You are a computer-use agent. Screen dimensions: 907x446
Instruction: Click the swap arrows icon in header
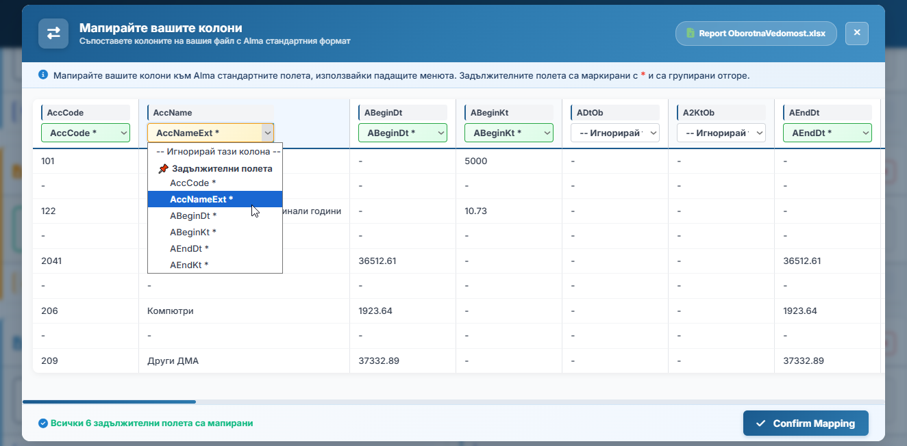(x=53, y=33)
